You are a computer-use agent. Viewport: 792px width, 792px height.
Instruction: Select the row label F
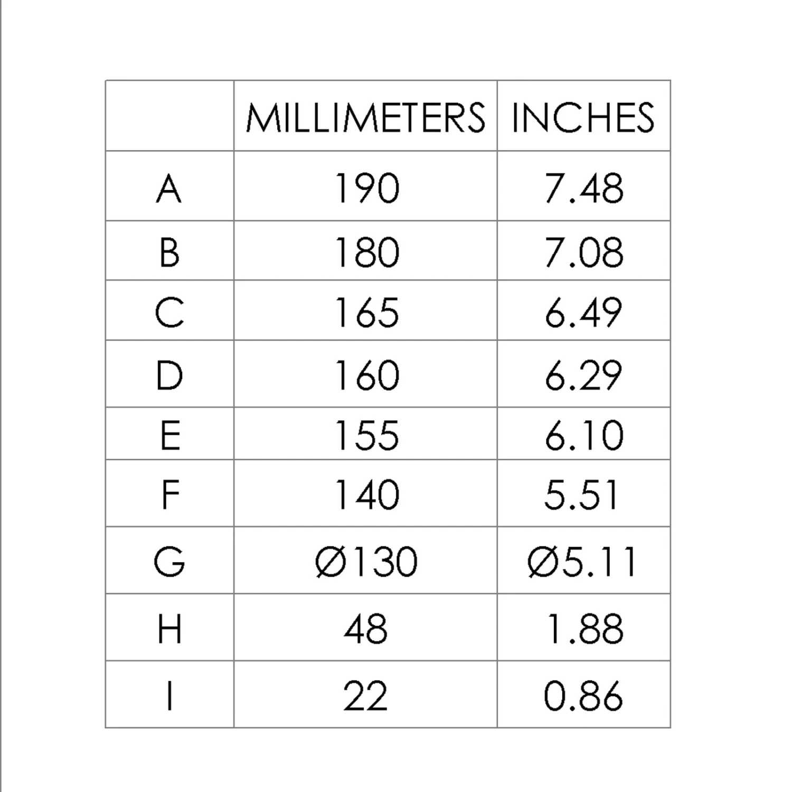tap(169, 495)
